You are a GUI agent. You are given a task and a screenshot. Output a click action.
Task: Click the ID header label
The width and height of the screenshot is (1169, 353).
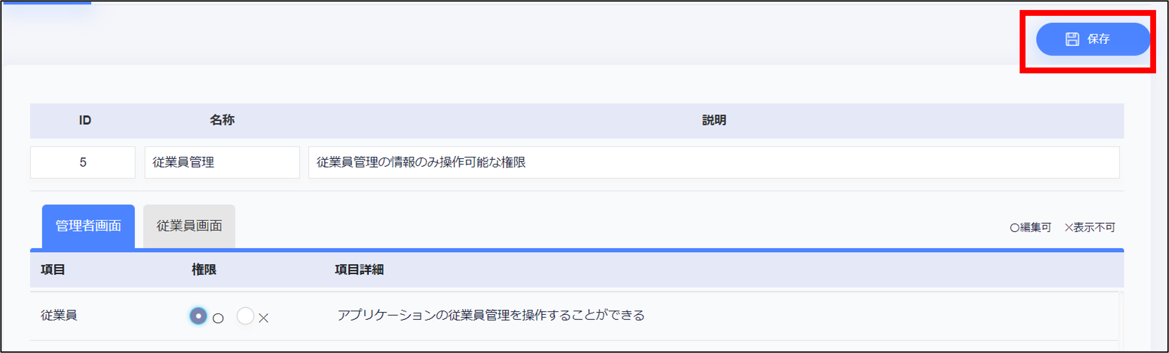[x=85, y=120]
